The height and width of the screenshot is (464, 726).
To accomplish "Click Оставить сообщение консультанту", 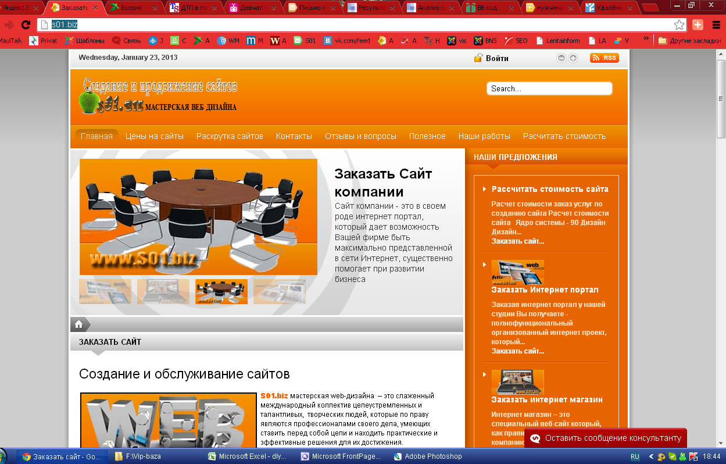I will point(607,437).
